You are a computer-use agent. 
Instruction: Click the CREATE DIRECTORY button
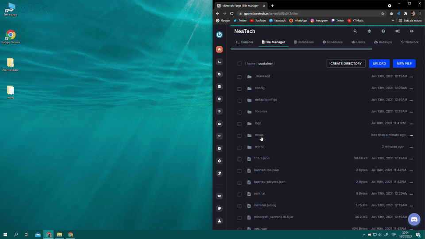(x=346, y=63)
